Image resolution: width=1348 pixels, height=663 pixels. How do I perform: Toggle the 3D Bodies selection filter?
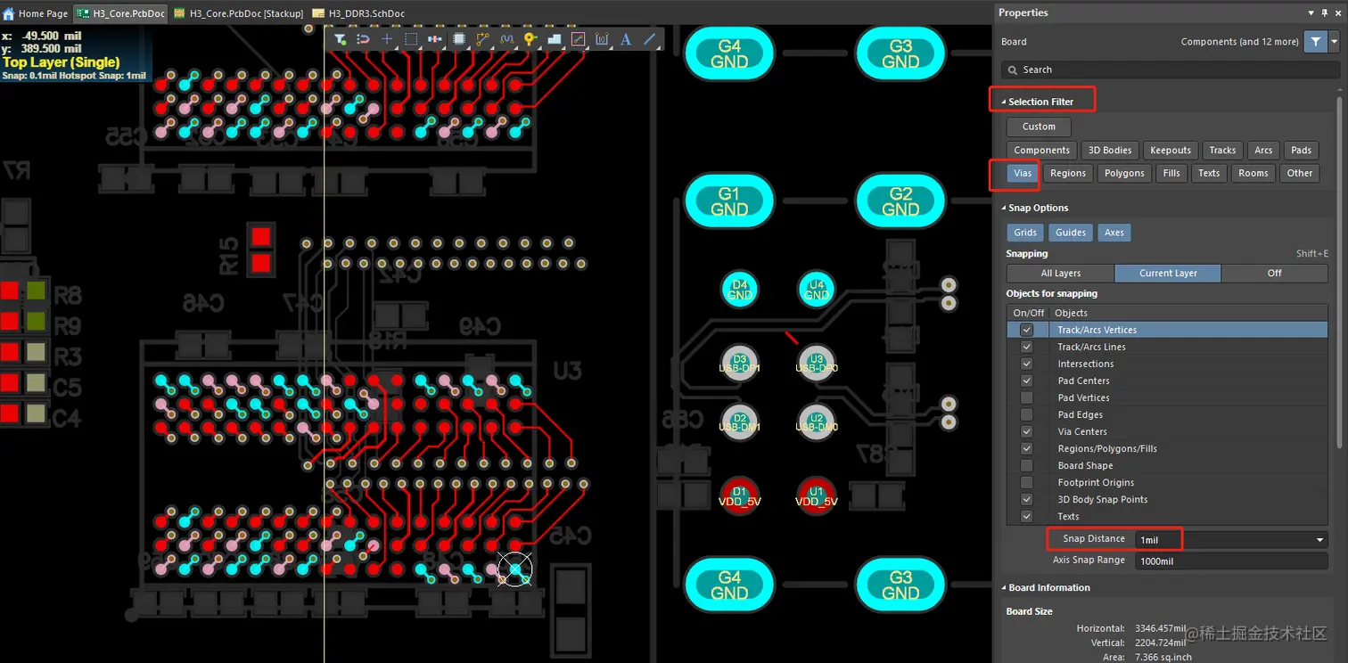click(x=1110, y=150)
